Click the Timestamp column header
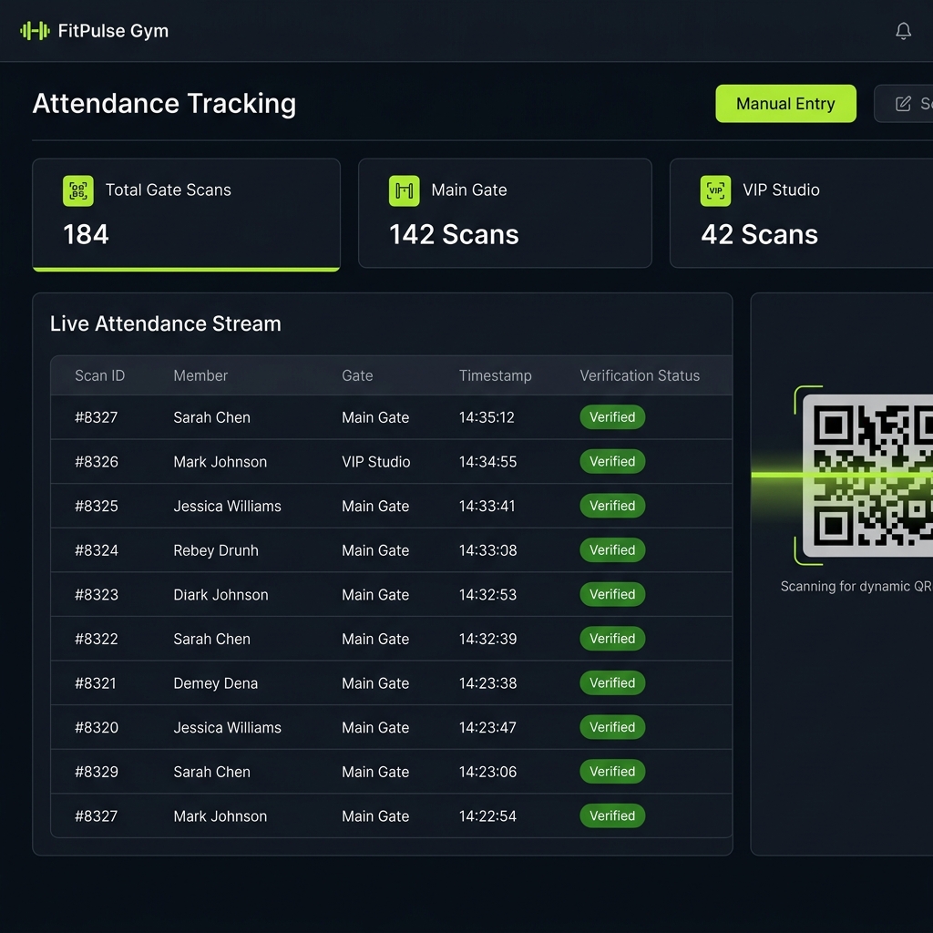This screenshot has height=933, width=933. pyautogui.click(x=495, y=375)
